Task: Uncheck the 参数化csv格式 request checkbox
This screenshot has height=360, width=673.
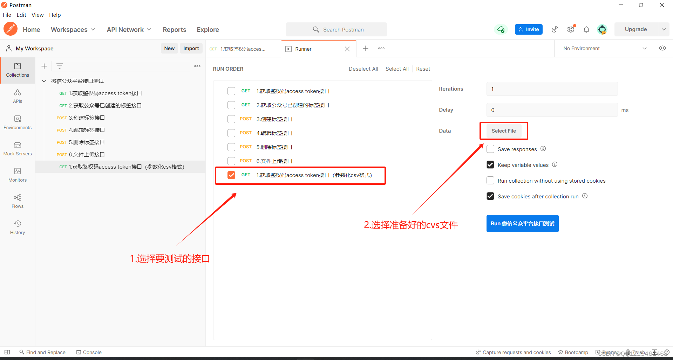Action: point(231,175)
